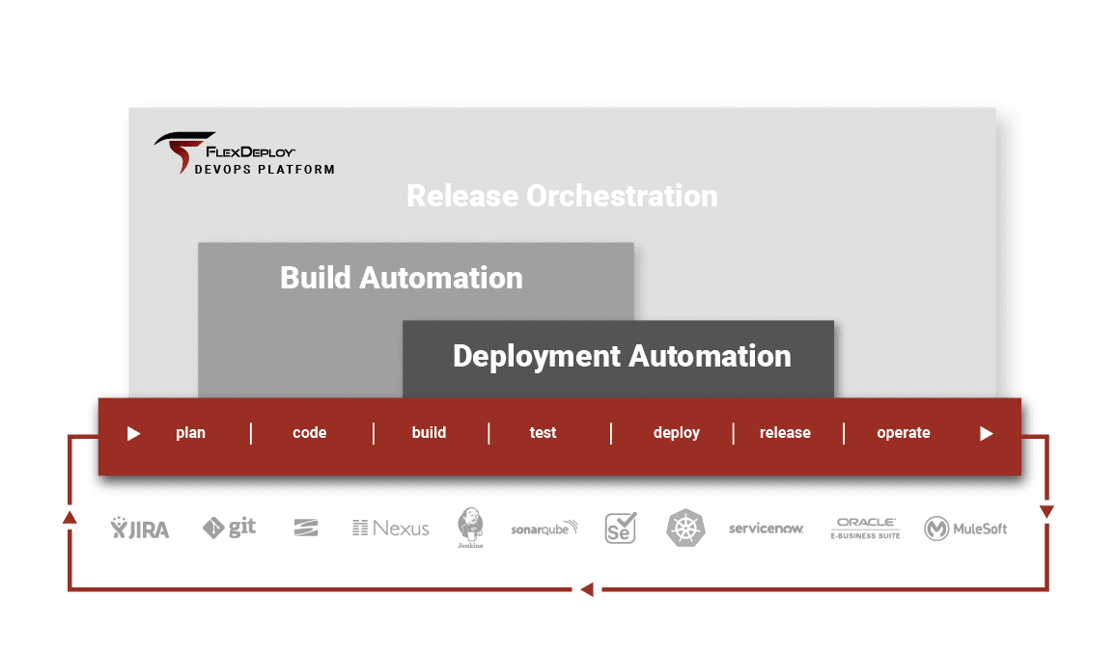
Task: Click the servicenow logo
Action: [x=766, y=529]
